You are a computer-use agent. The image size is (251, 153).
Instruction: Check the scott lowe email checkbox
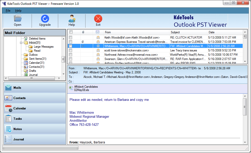click(70, 50)
